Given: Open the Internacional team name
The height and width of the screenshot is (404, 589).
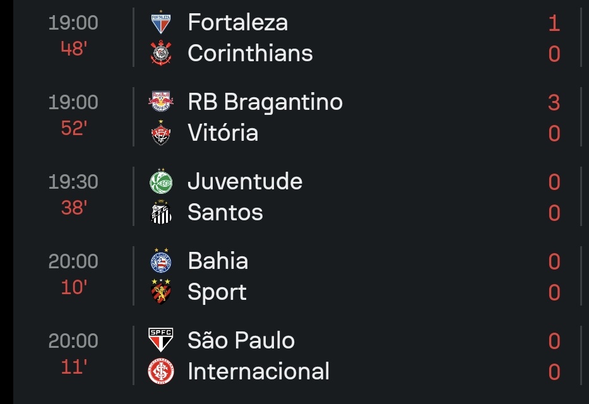Looking at the screenshot, I should click(x=258, y=372).
